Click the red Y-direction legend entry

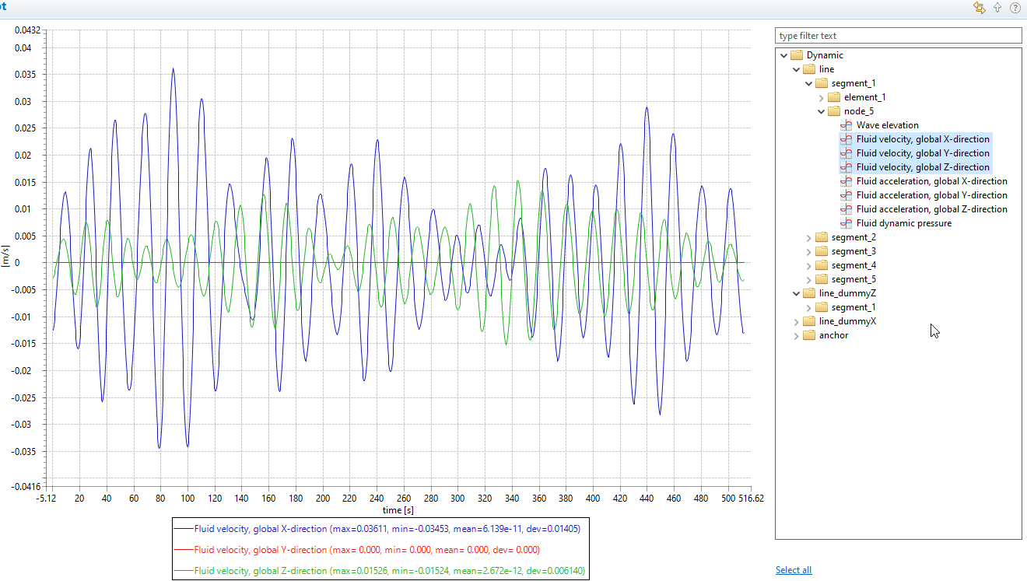point(366,550)
